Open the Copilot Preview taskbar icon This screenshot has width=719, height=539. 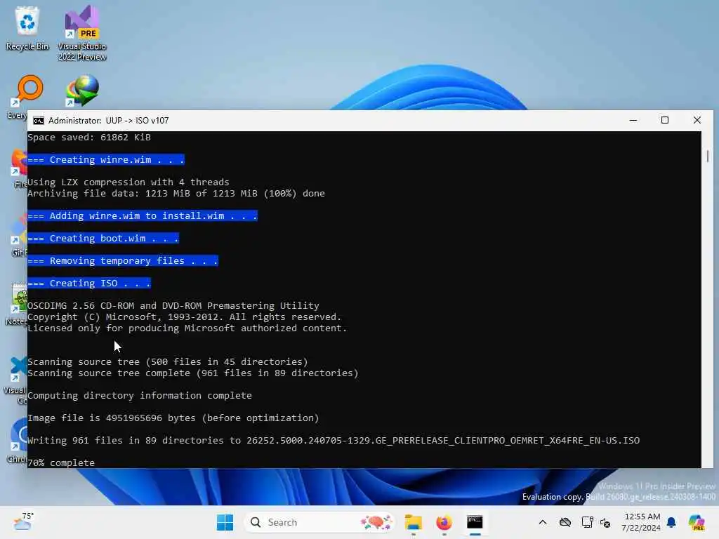point(697,522)
